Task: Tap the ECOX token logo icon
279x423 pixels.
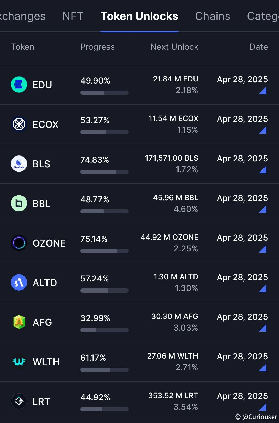Action: tap(19, 124)
